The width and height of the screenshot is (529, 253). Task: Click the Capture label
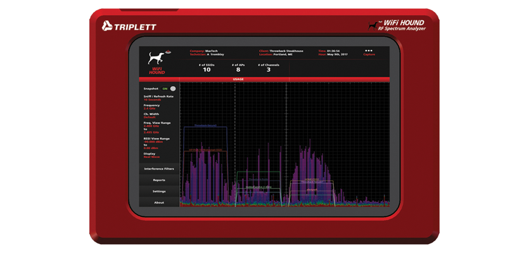(x=369, y=54)
